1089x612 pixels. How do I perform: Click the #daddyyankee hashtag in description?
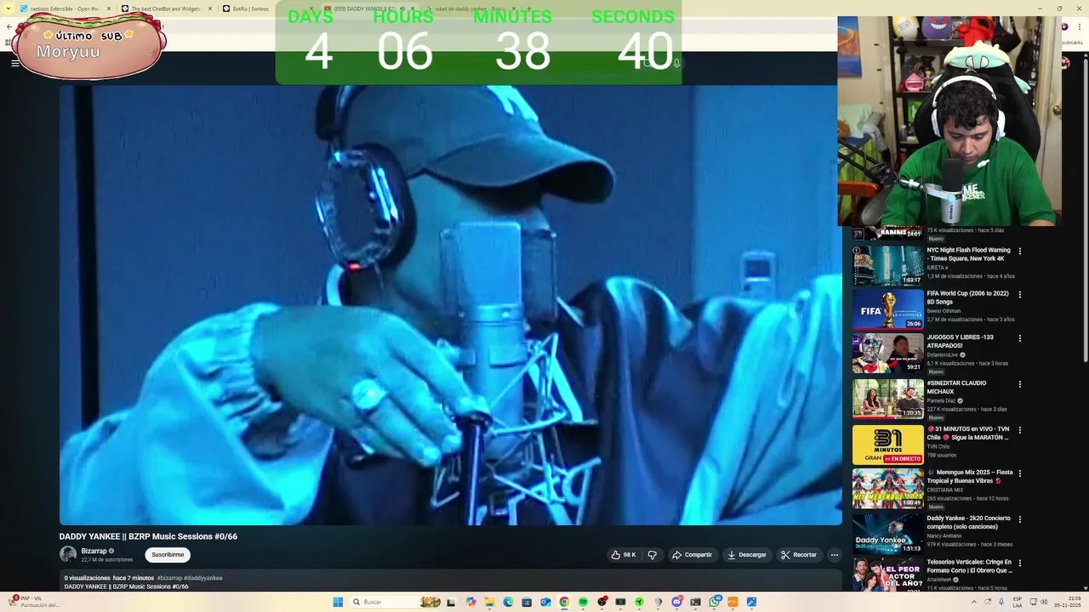(x=203, y=578)
